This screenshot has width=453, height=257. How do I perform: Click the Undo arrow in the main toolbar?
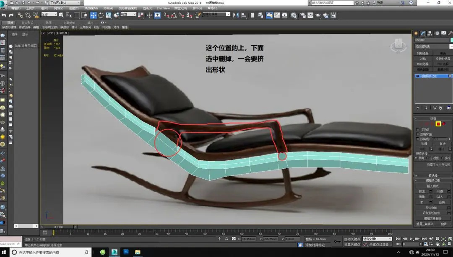4,15
